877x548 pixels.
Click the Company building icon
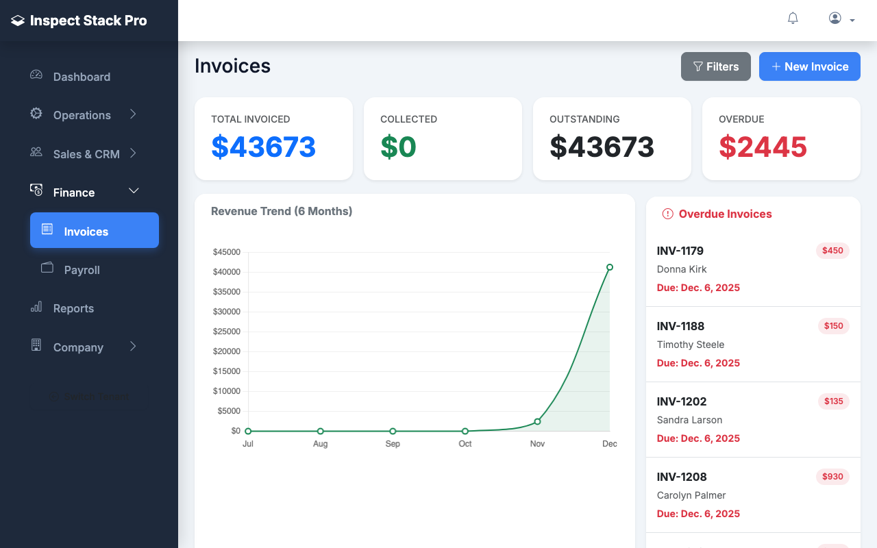36,346
